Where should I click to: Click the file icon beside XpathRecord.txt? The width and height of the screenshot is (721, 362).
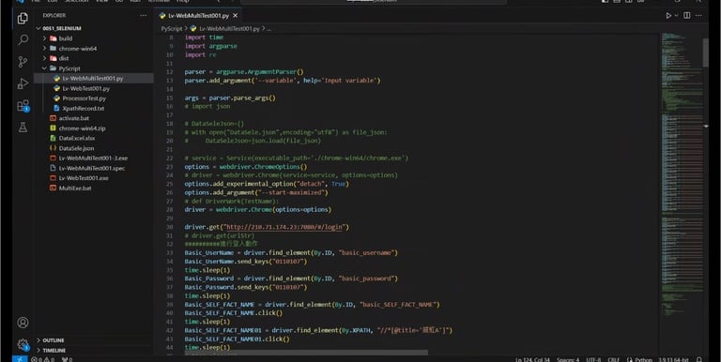click(x=56, y=109)
